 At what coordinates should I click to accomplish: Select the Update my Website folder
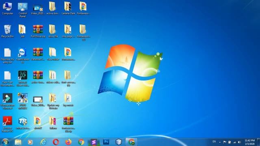tap(53, 101)
